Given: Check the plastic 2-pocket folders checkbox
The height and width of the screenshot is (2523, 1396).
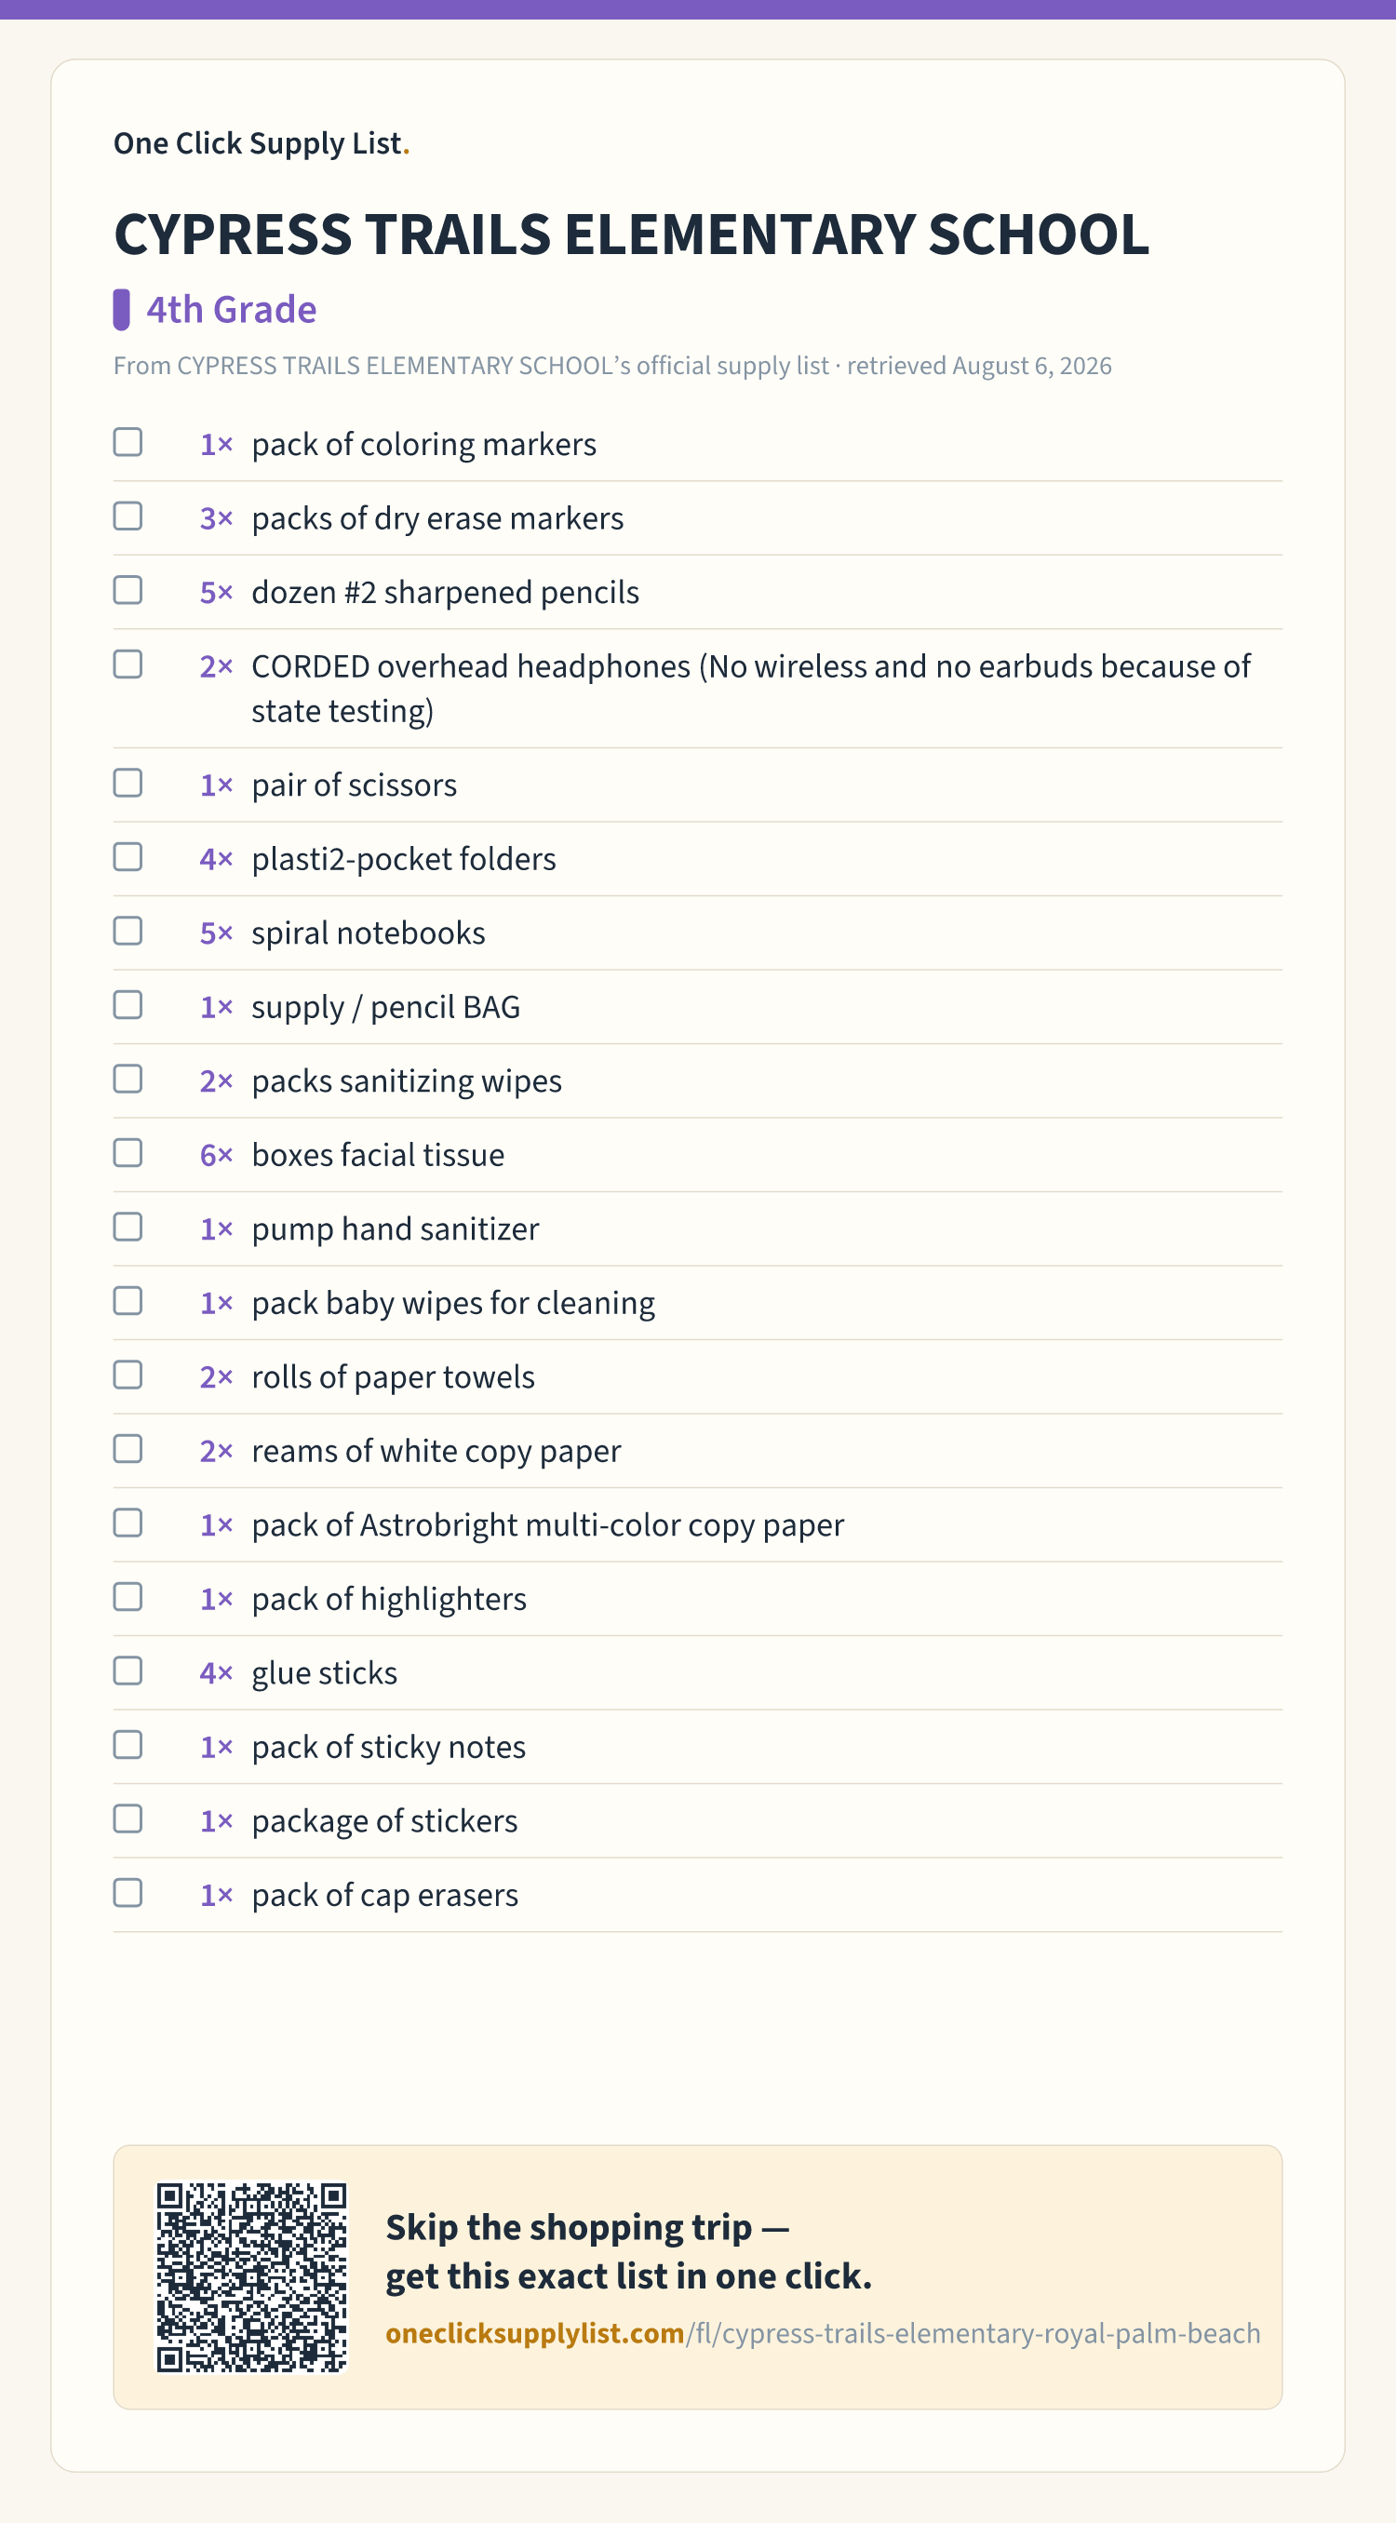Looking at the screenshot, I should [128, 857].
